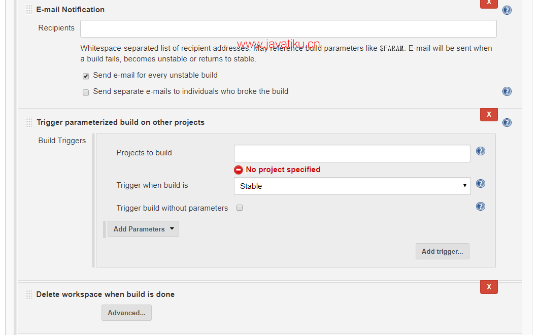
Task: Open help for separate e-mails option
Action: [x=507, y=91]
